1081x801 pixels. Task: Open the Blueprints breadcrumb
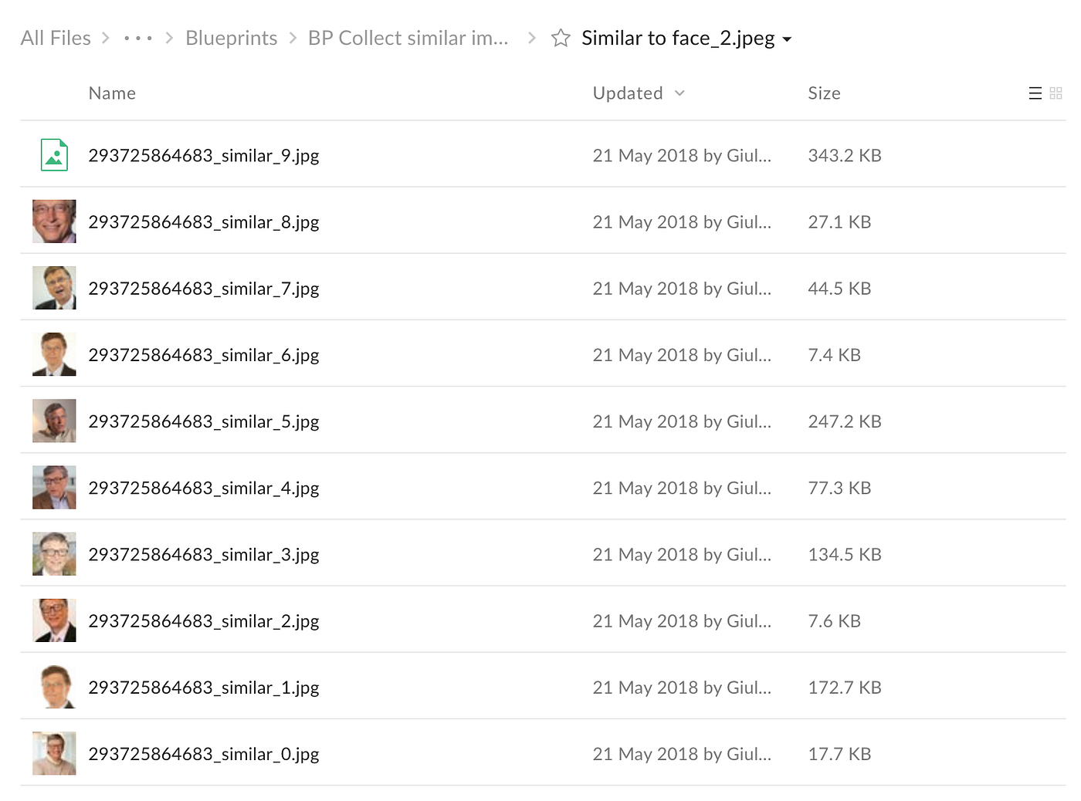pos(231,37)
